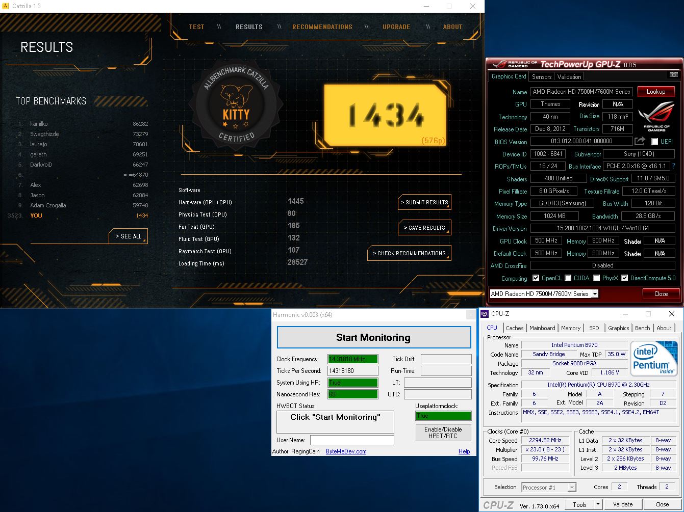684x512 pixels.
Task: Click the Core Speed 2294.52 MHz value
Action: [545, 441]
